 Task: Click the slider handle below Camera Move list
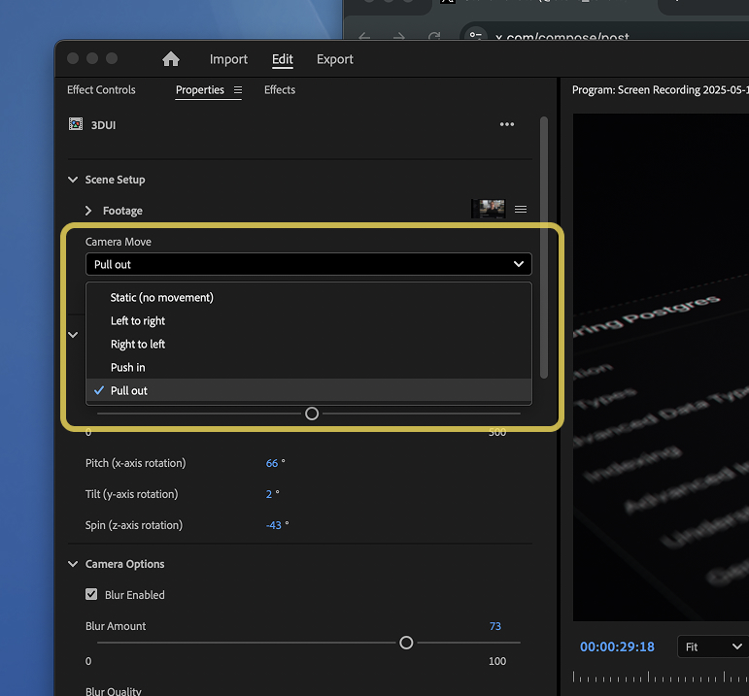pyautogui.click(x=312, y=414)
